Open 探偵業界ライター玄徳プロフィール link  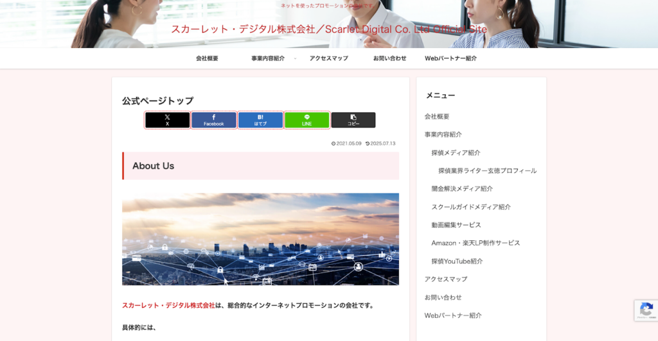point(487,170)
